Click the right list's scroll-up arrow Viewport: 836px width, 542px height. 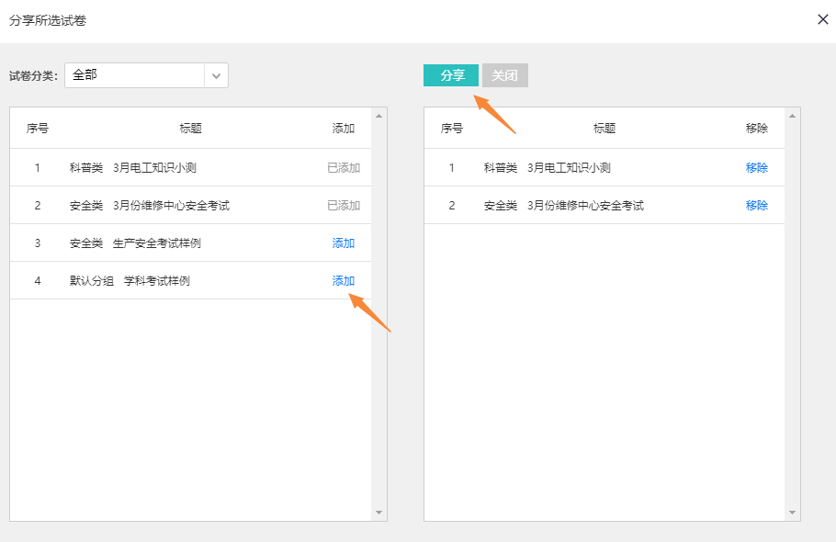pos(792,117)
